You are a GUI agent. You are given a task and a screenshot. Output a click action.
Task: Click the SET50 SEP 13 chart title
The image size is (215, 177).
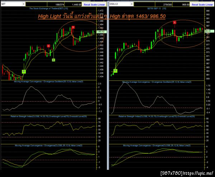point(157,9)
